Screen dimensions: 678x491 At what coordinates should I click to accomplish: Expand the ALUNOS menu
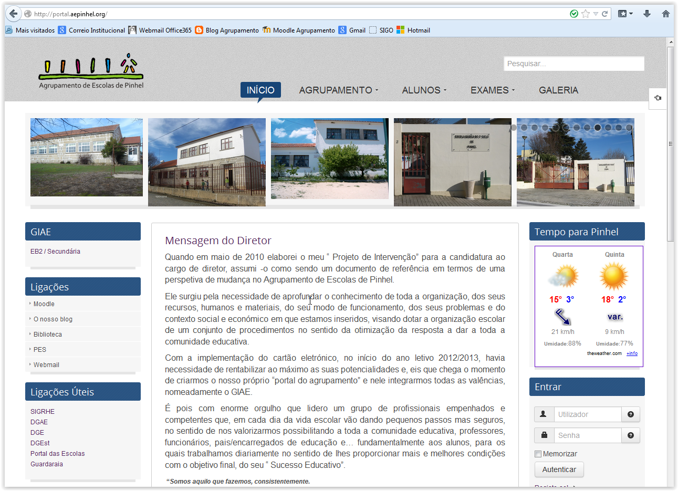coord(424,90)
